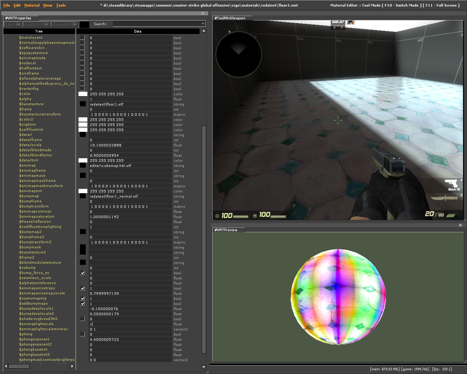The width and height of the screenshot is (467, 374).
Task: Open the Material menu
Action: pos(32,5)
